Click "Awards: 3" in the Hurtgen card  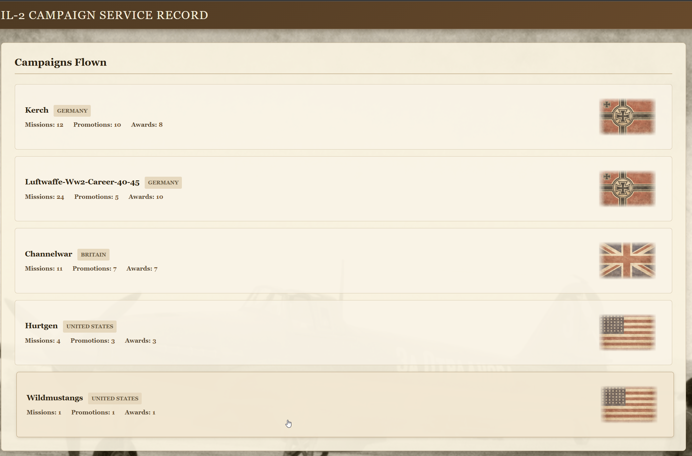[x=141, y=341]
